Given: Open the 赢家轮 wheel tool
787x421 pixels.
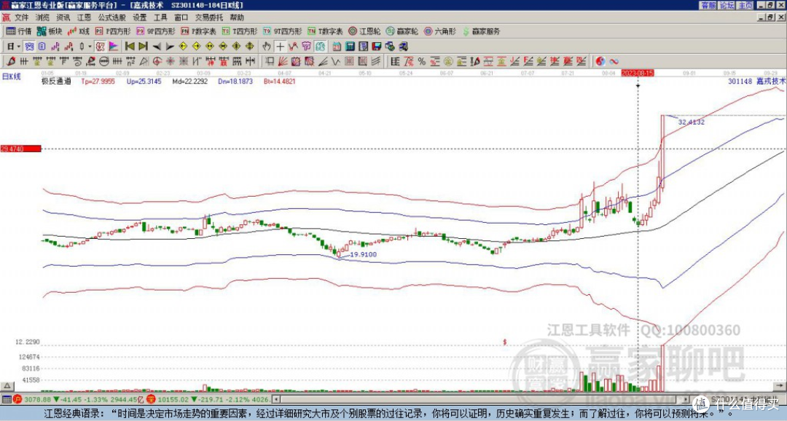Looking at the screenshot, I should pos(402,31).
